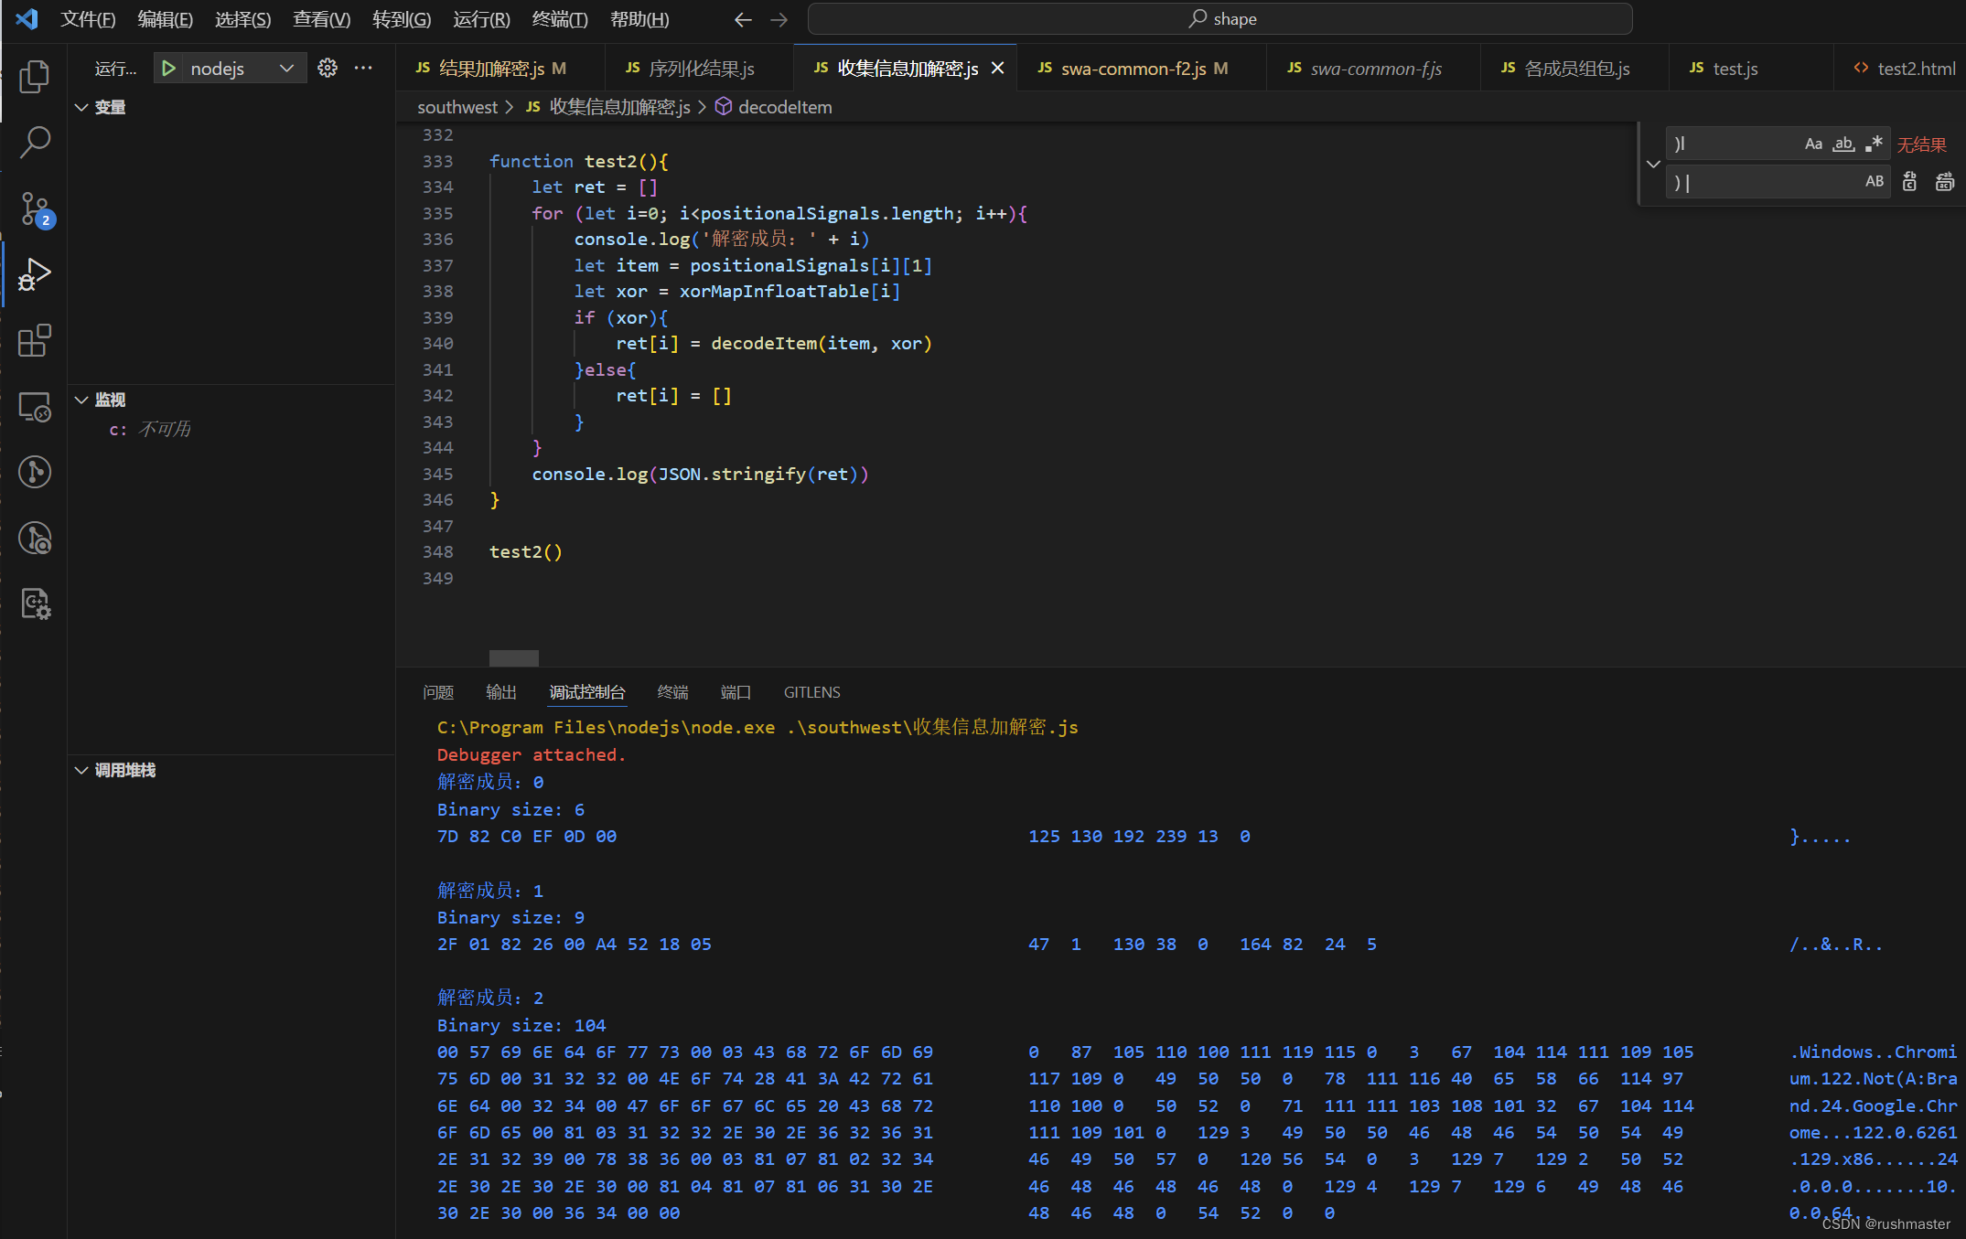Open Remote Explorer icon in activity bar
Screen dimensions: 1966x1239
pos(34,407)
